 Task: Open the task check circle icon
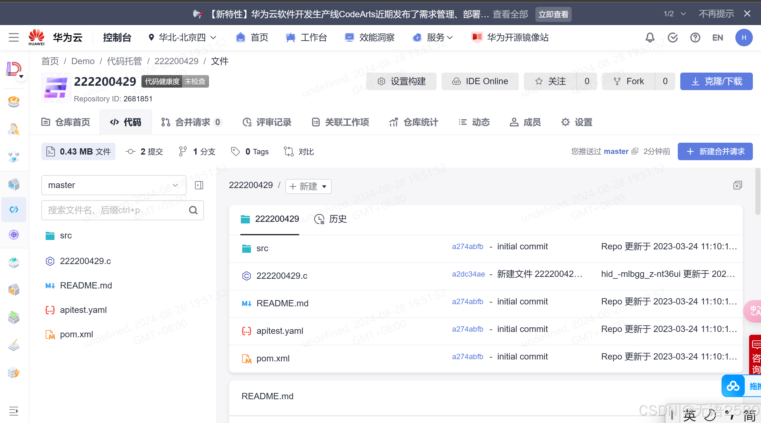(x=672, y=38)
